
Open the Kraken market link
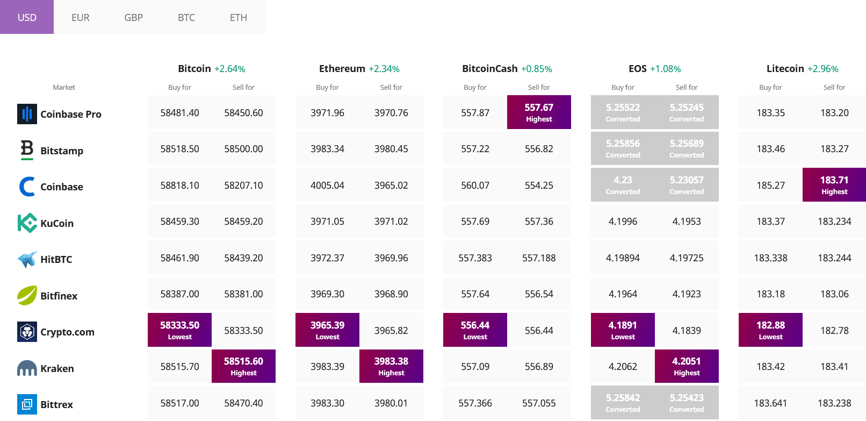point(57,368)
